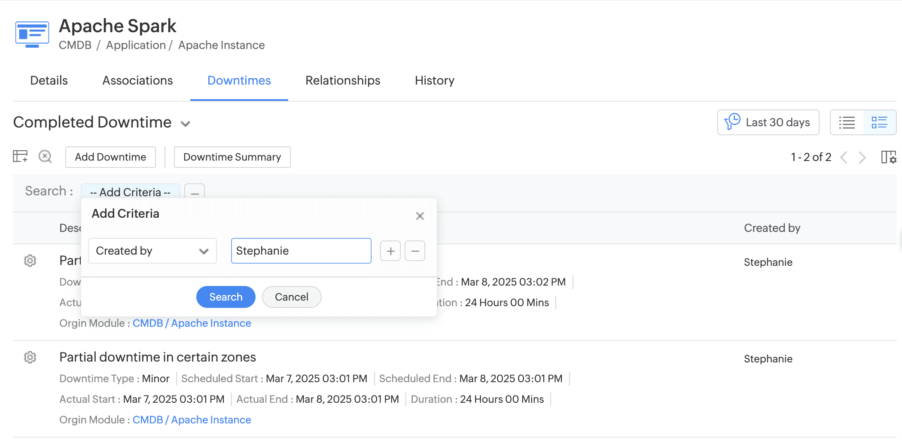902x444 pixels.
Task: Click the Add Downtime button
Action: (x=110, y=157)
